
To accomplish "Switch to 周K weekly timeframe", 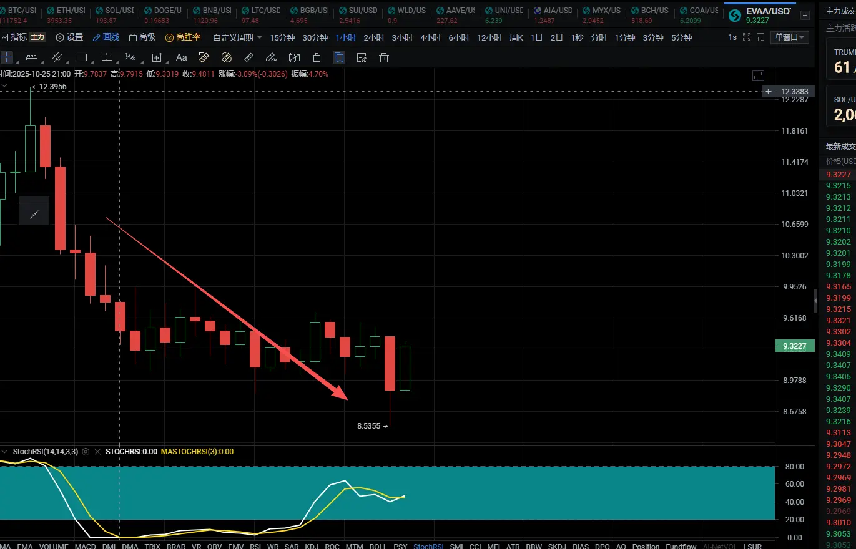I will point(516,37).
